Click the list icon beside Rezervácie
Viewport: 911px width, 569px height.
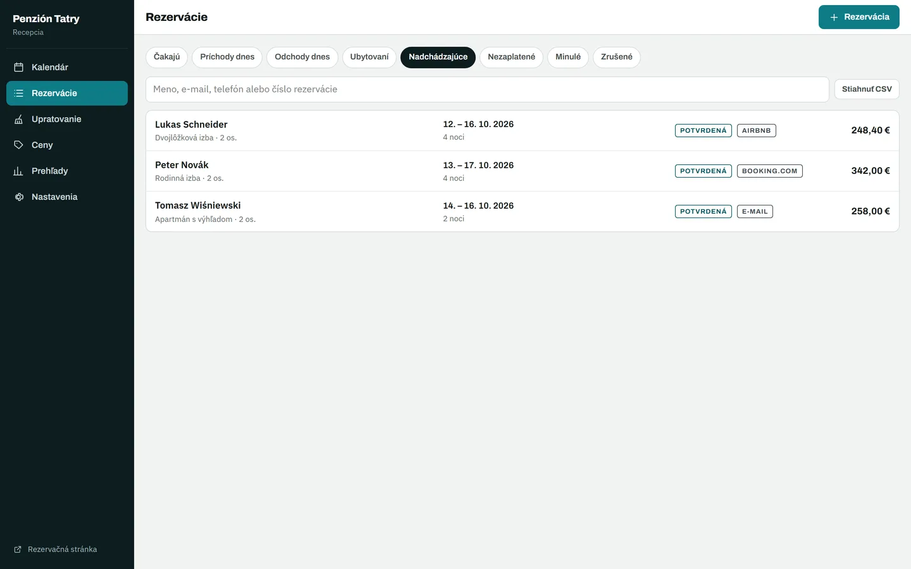19,93
